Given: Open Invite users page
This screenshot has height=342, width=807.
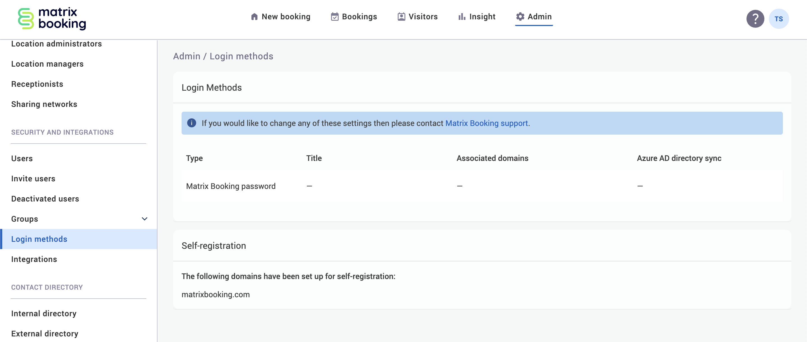Looking at the screenshot, I should [33, 179].
